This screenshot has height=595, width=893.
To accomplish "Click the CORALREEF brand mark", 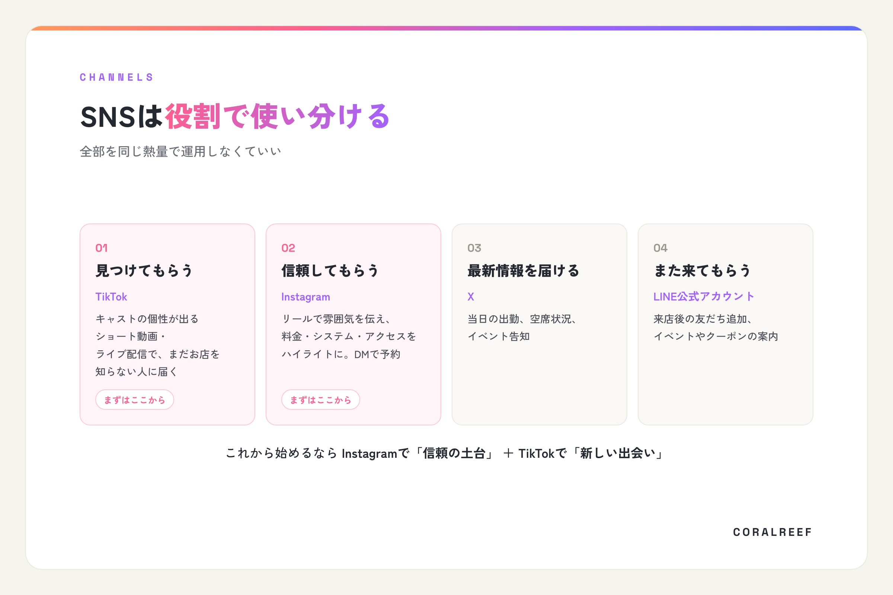I will click(x=773, y=532).
